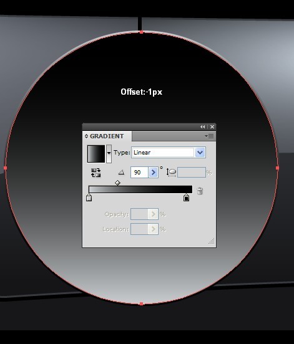Click the gradient slider bar
This screenshot has width=294, height=344.
point(140,189)
